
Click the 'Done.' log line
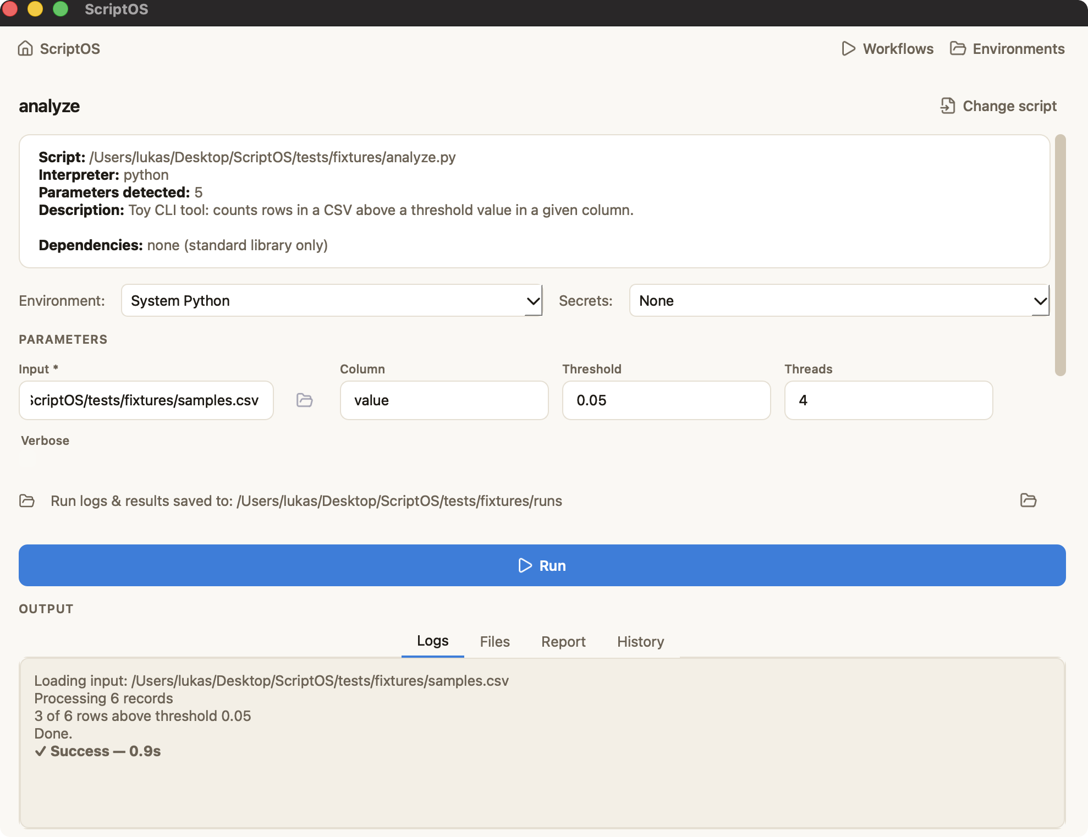(x=53, y=734)
